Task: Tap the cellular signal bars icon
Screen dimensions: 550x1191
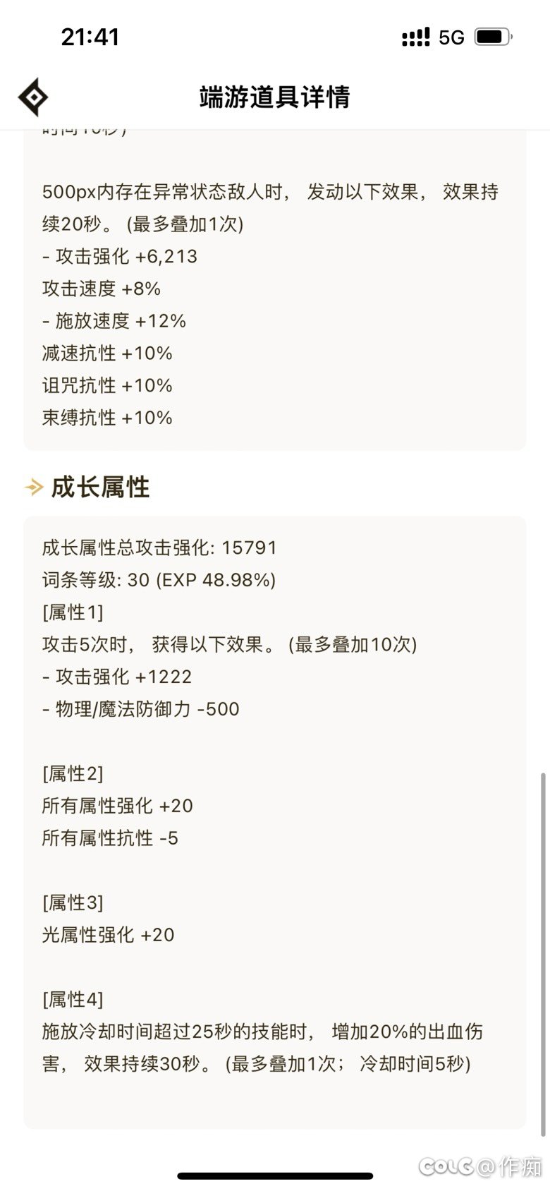Action: click(416, 37)
